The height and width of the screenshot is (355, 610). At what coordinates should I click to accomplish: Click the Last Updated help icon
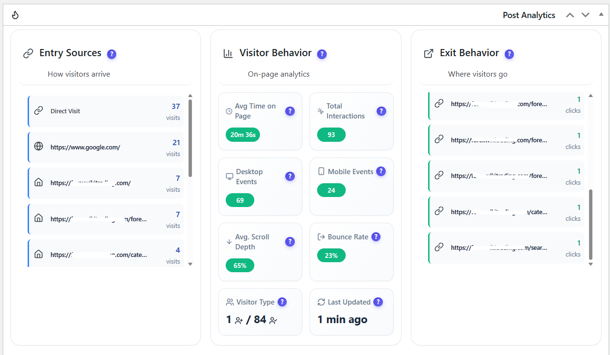[378, 302]
